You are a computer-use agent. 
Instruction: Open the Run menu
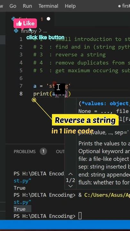click(x=27, y=6)
